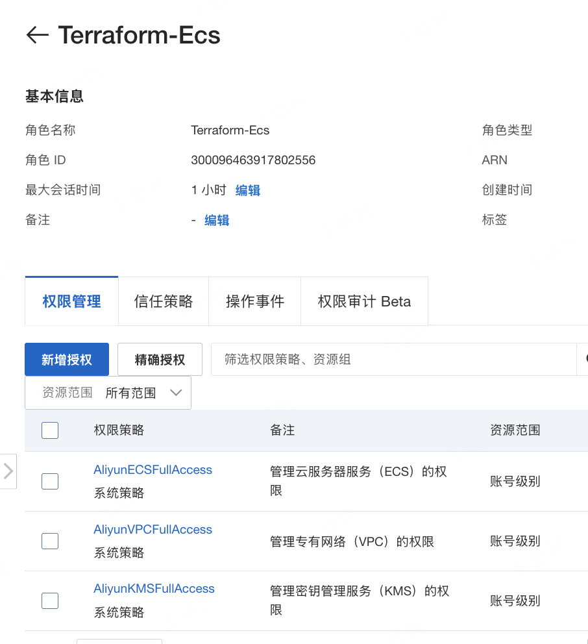
Task: Tick the select-all checkbox in table header
Action: 50,430
